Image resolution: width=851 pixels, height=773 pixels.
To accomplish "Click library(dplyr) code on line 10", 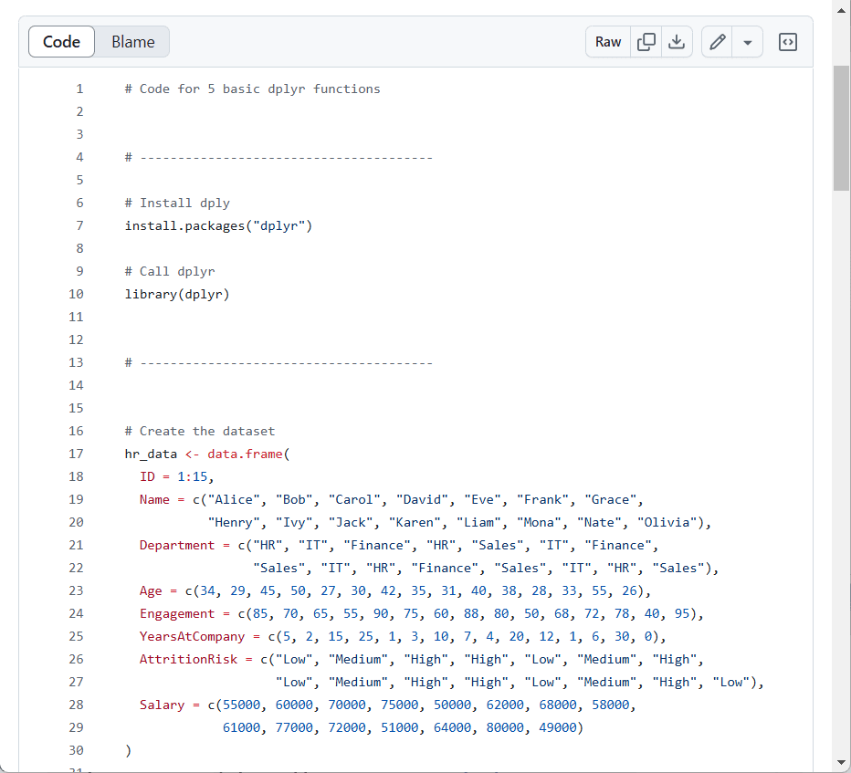I will coord(177,294).
